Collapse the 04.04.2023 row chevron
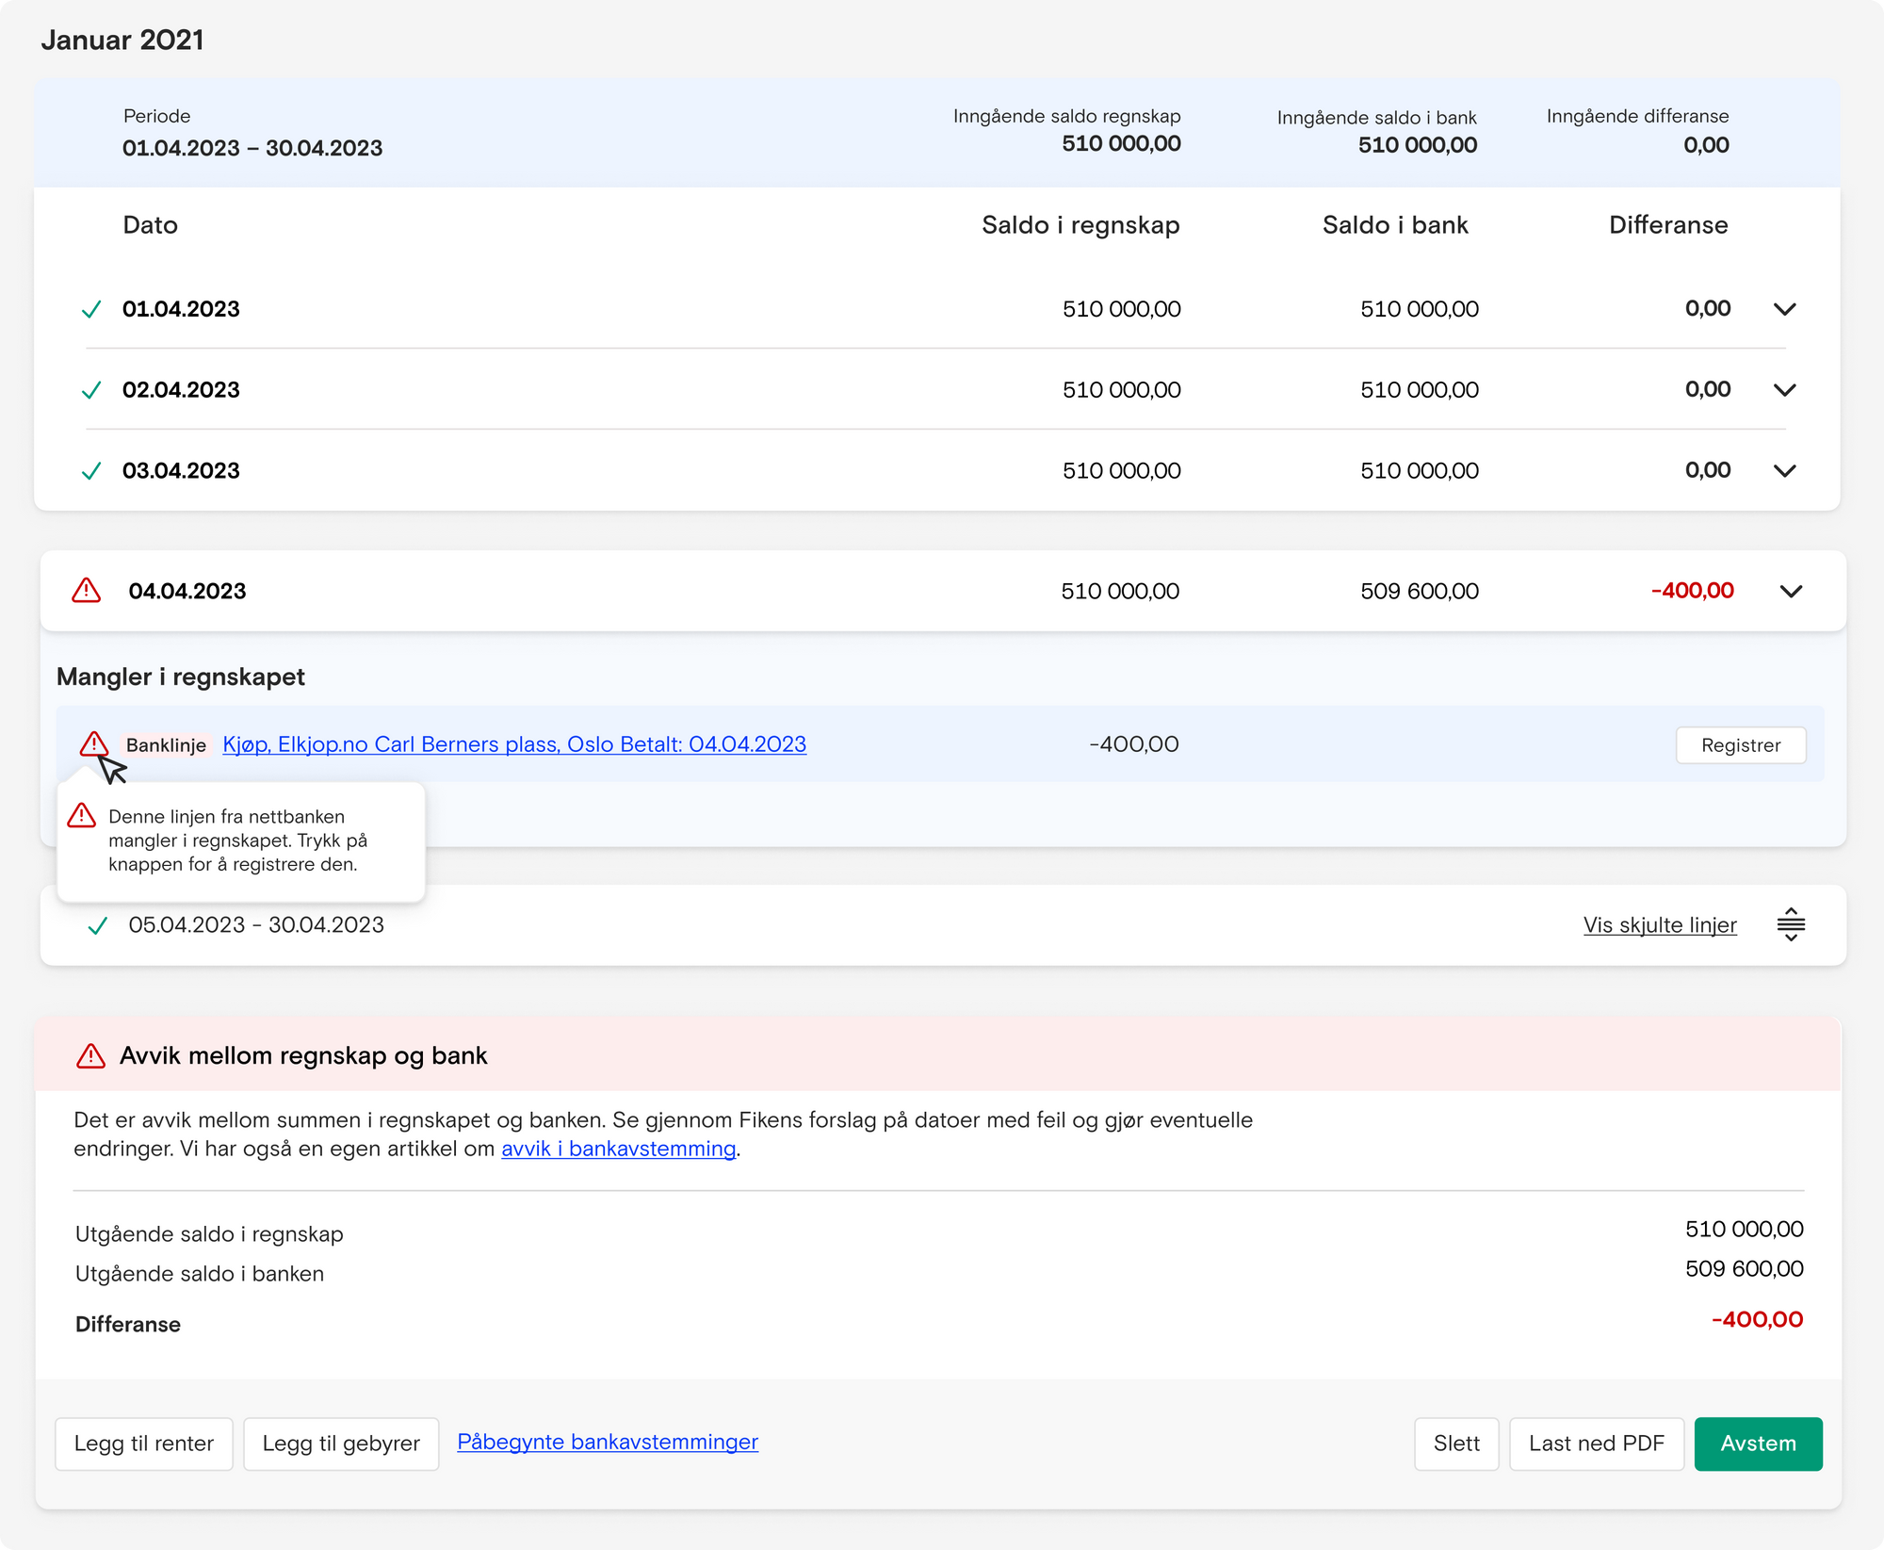Viewport: 1884px width, 1550px height. point(1791,591)
